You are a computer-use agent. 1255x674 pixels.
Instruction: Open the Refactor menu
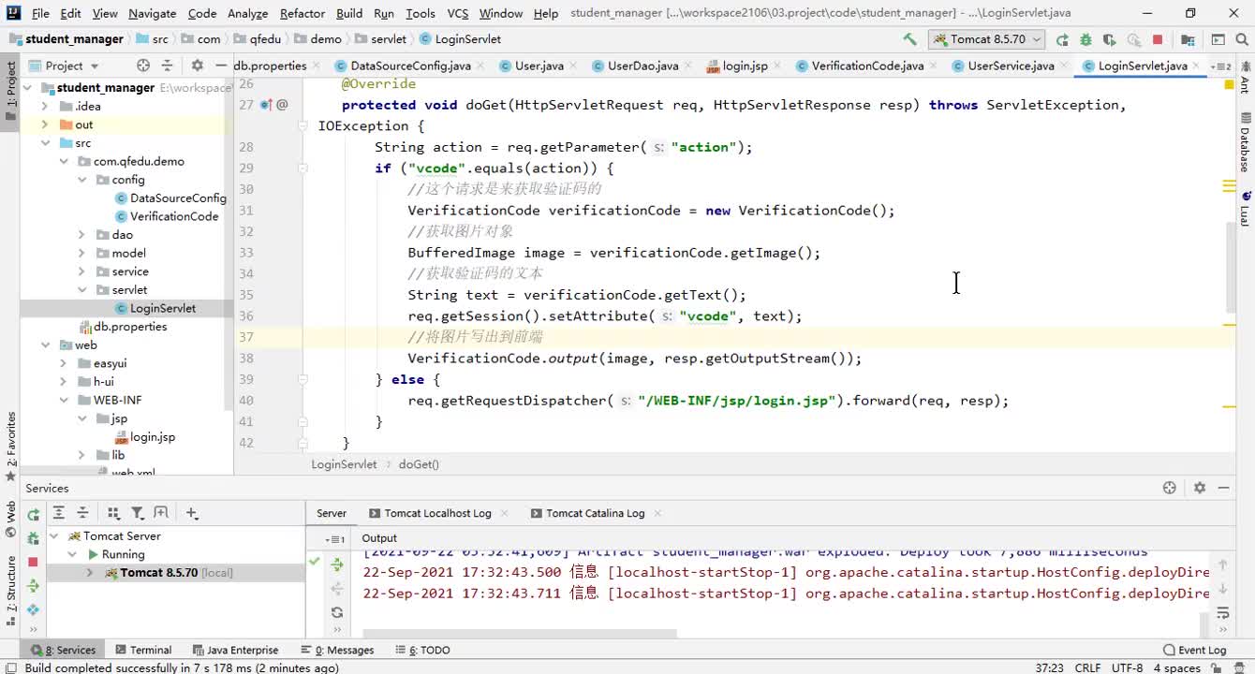tap(303, 13)
